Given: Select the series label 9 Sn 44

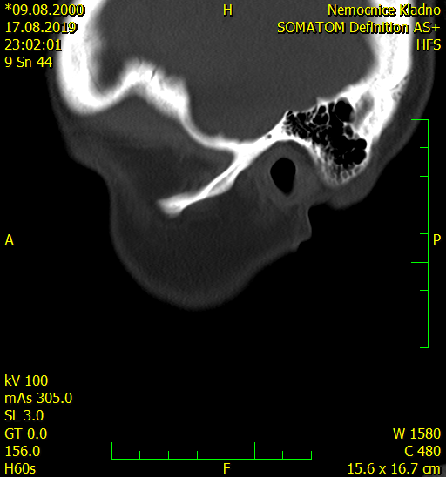Looking at the screenshot, I should coord(29,62).
